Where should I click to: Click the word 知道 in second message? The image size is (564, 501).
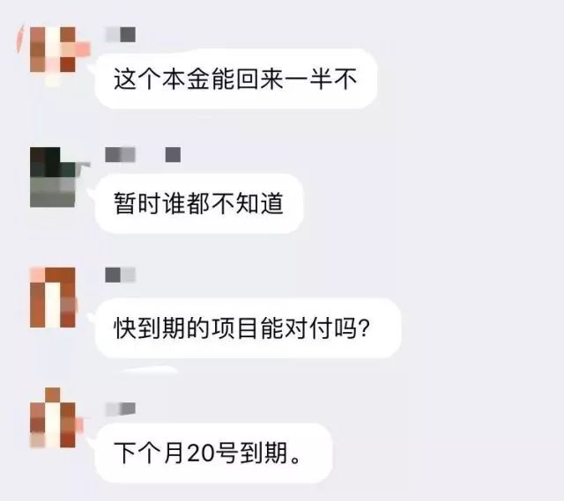coord(259,203)
